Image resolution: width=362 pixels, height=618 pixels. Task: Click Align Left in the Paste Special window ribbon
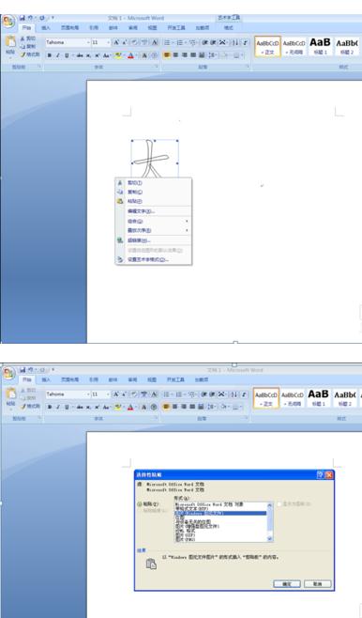pos(166,407)
